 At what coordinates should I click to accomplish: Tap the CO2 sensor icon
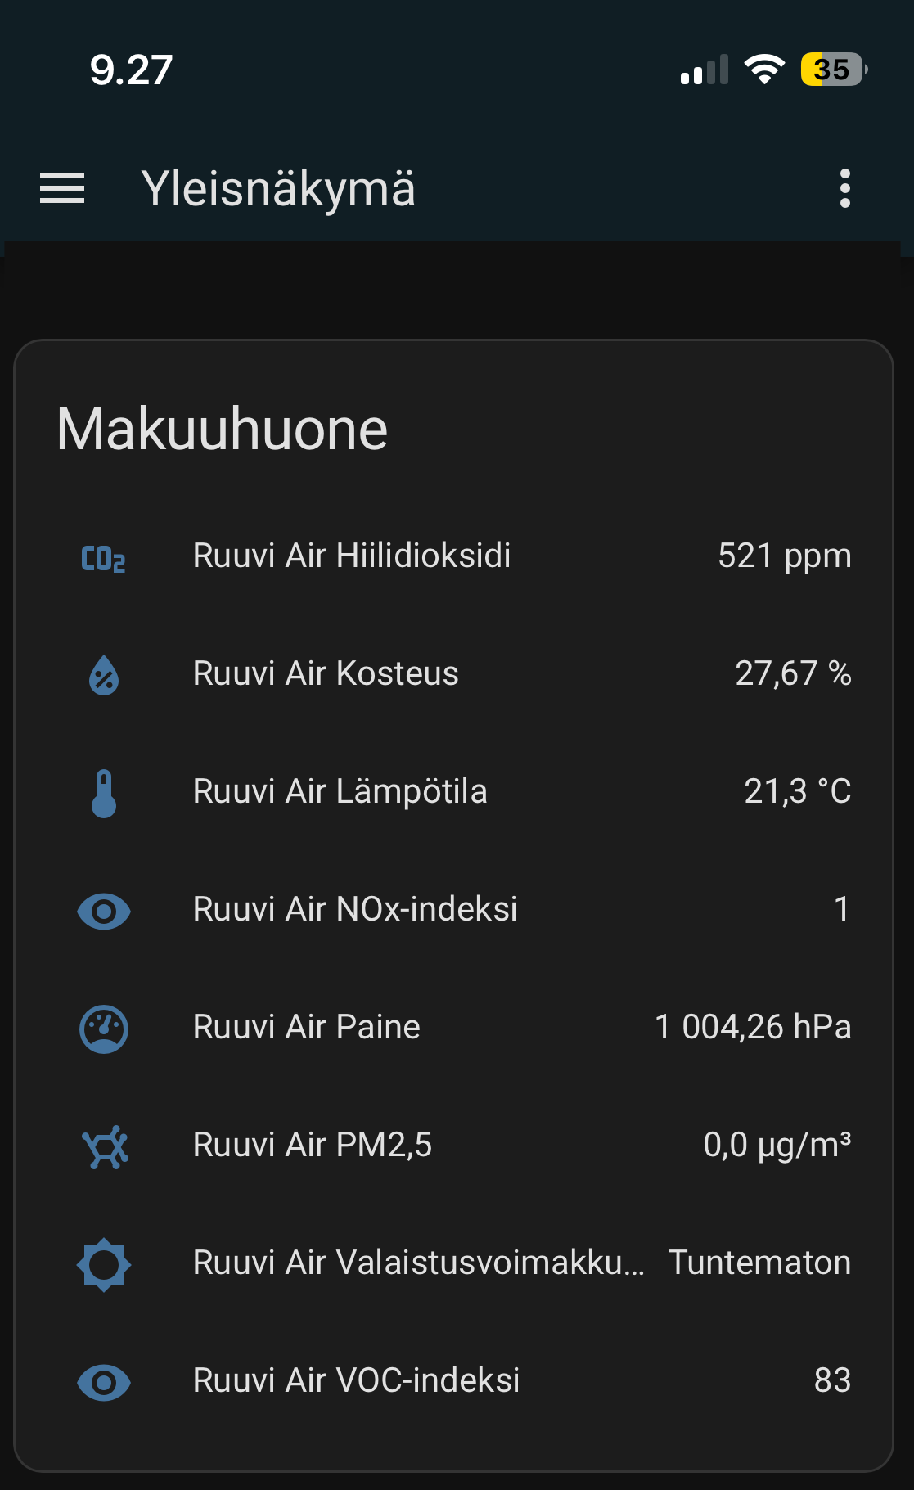[104, 559]
